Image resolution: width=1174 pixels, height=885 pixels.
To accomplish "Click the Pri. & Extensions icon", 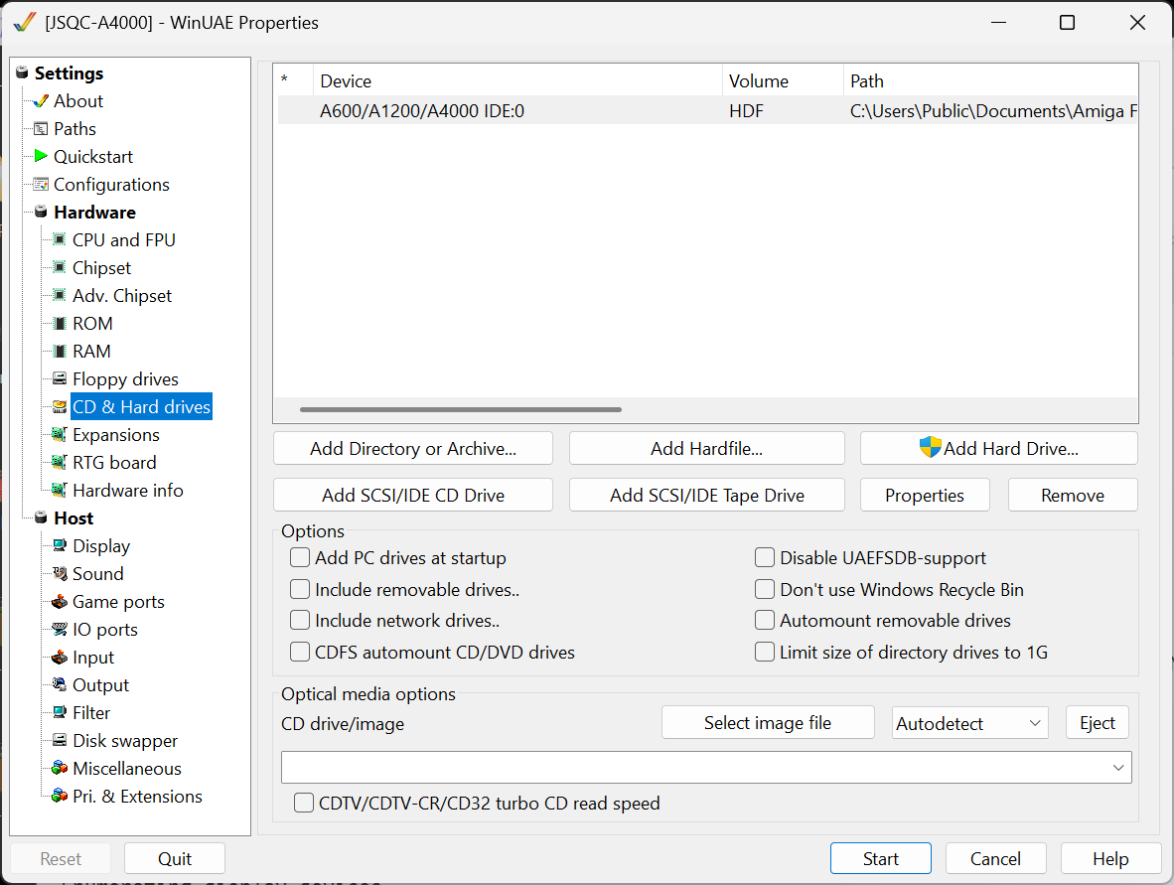I will pyautogui.click(x=60, y=796).
